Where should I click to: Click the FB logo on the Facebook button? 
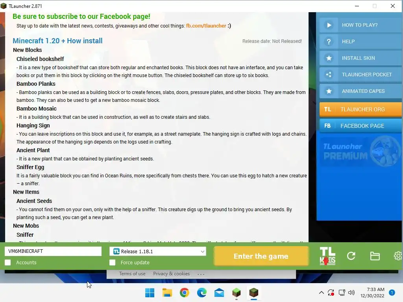coord(327,126)
